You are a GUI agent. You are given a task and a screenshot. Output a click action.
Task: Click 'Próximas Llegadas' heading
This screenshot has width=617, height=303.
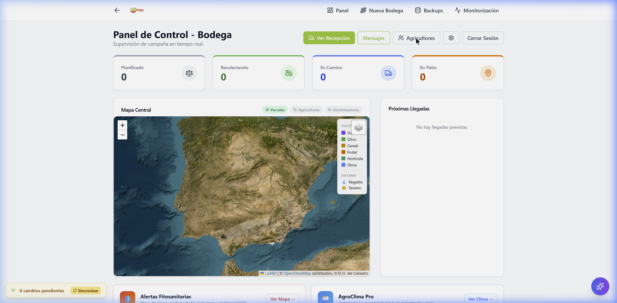[409, 109]
